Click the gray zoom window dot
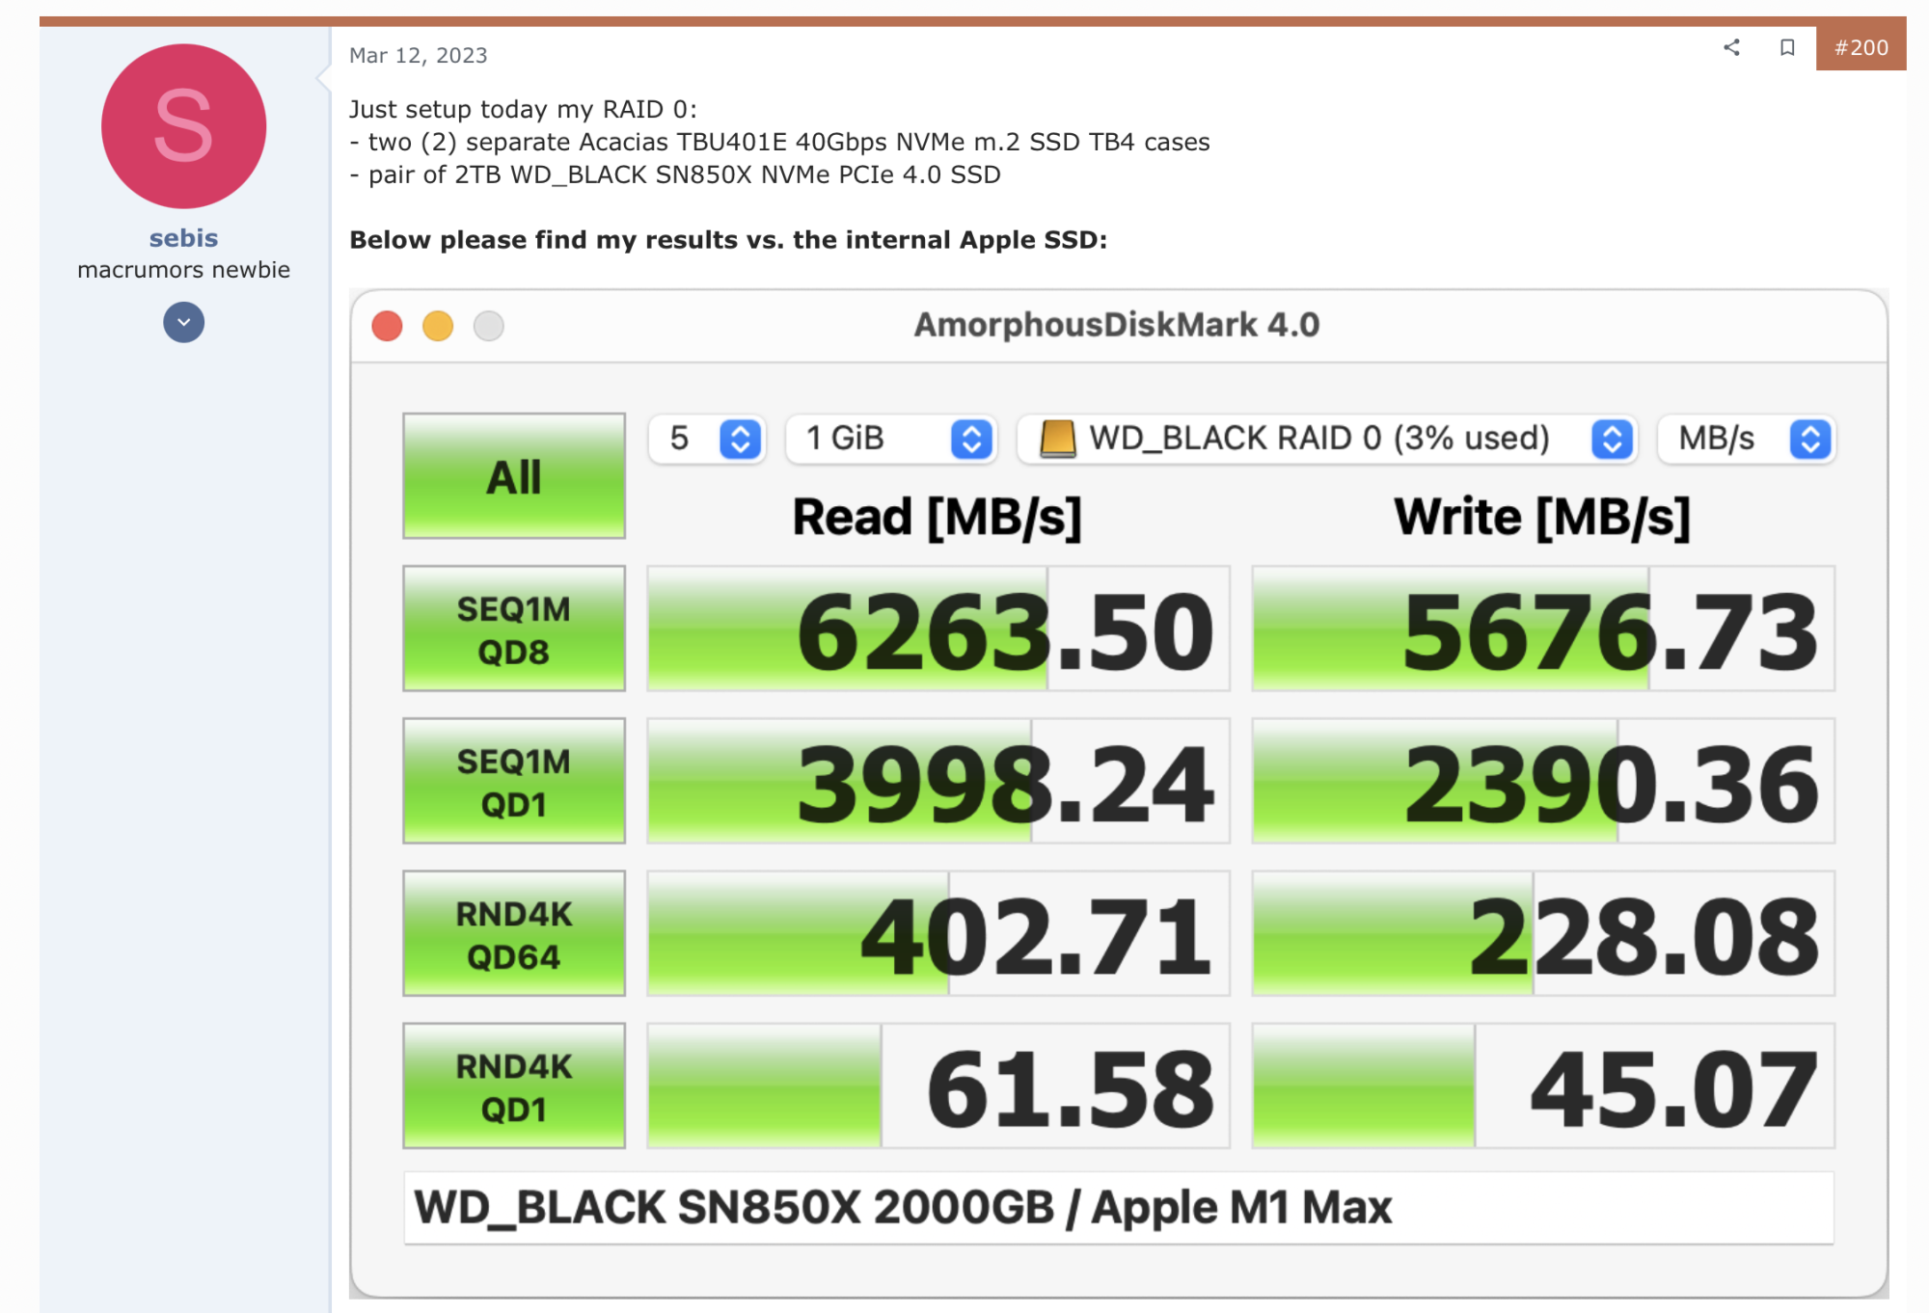The height and width of the screenshot is (1313, 1929). click(489, 326)
